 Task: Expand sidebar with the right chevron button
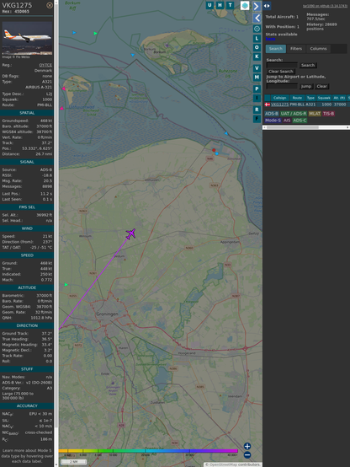pyautogui.click(x=257, y=6)
